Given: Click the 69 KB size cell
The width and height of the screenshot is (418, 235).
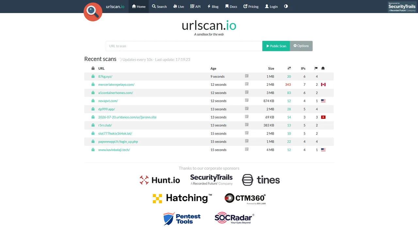Looking at the screenshot, I should [x=270, y=117].
